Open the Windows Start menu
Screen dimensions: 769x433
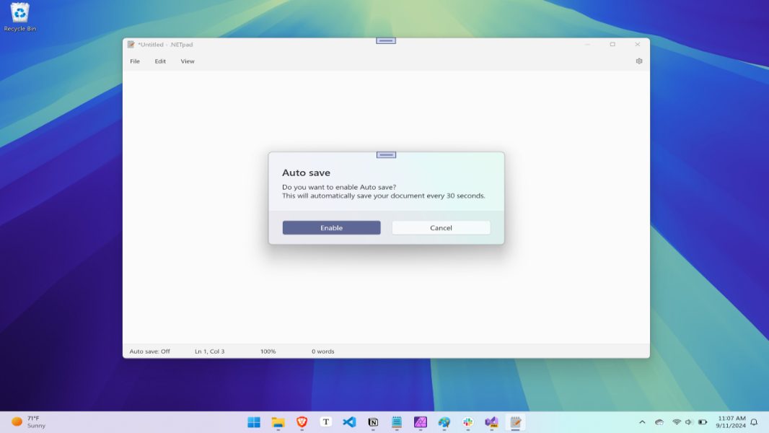click(x=254, y=422)
